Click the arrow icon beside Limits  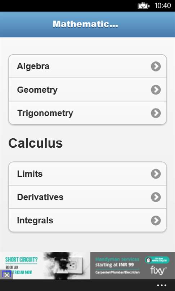[156, 174]
